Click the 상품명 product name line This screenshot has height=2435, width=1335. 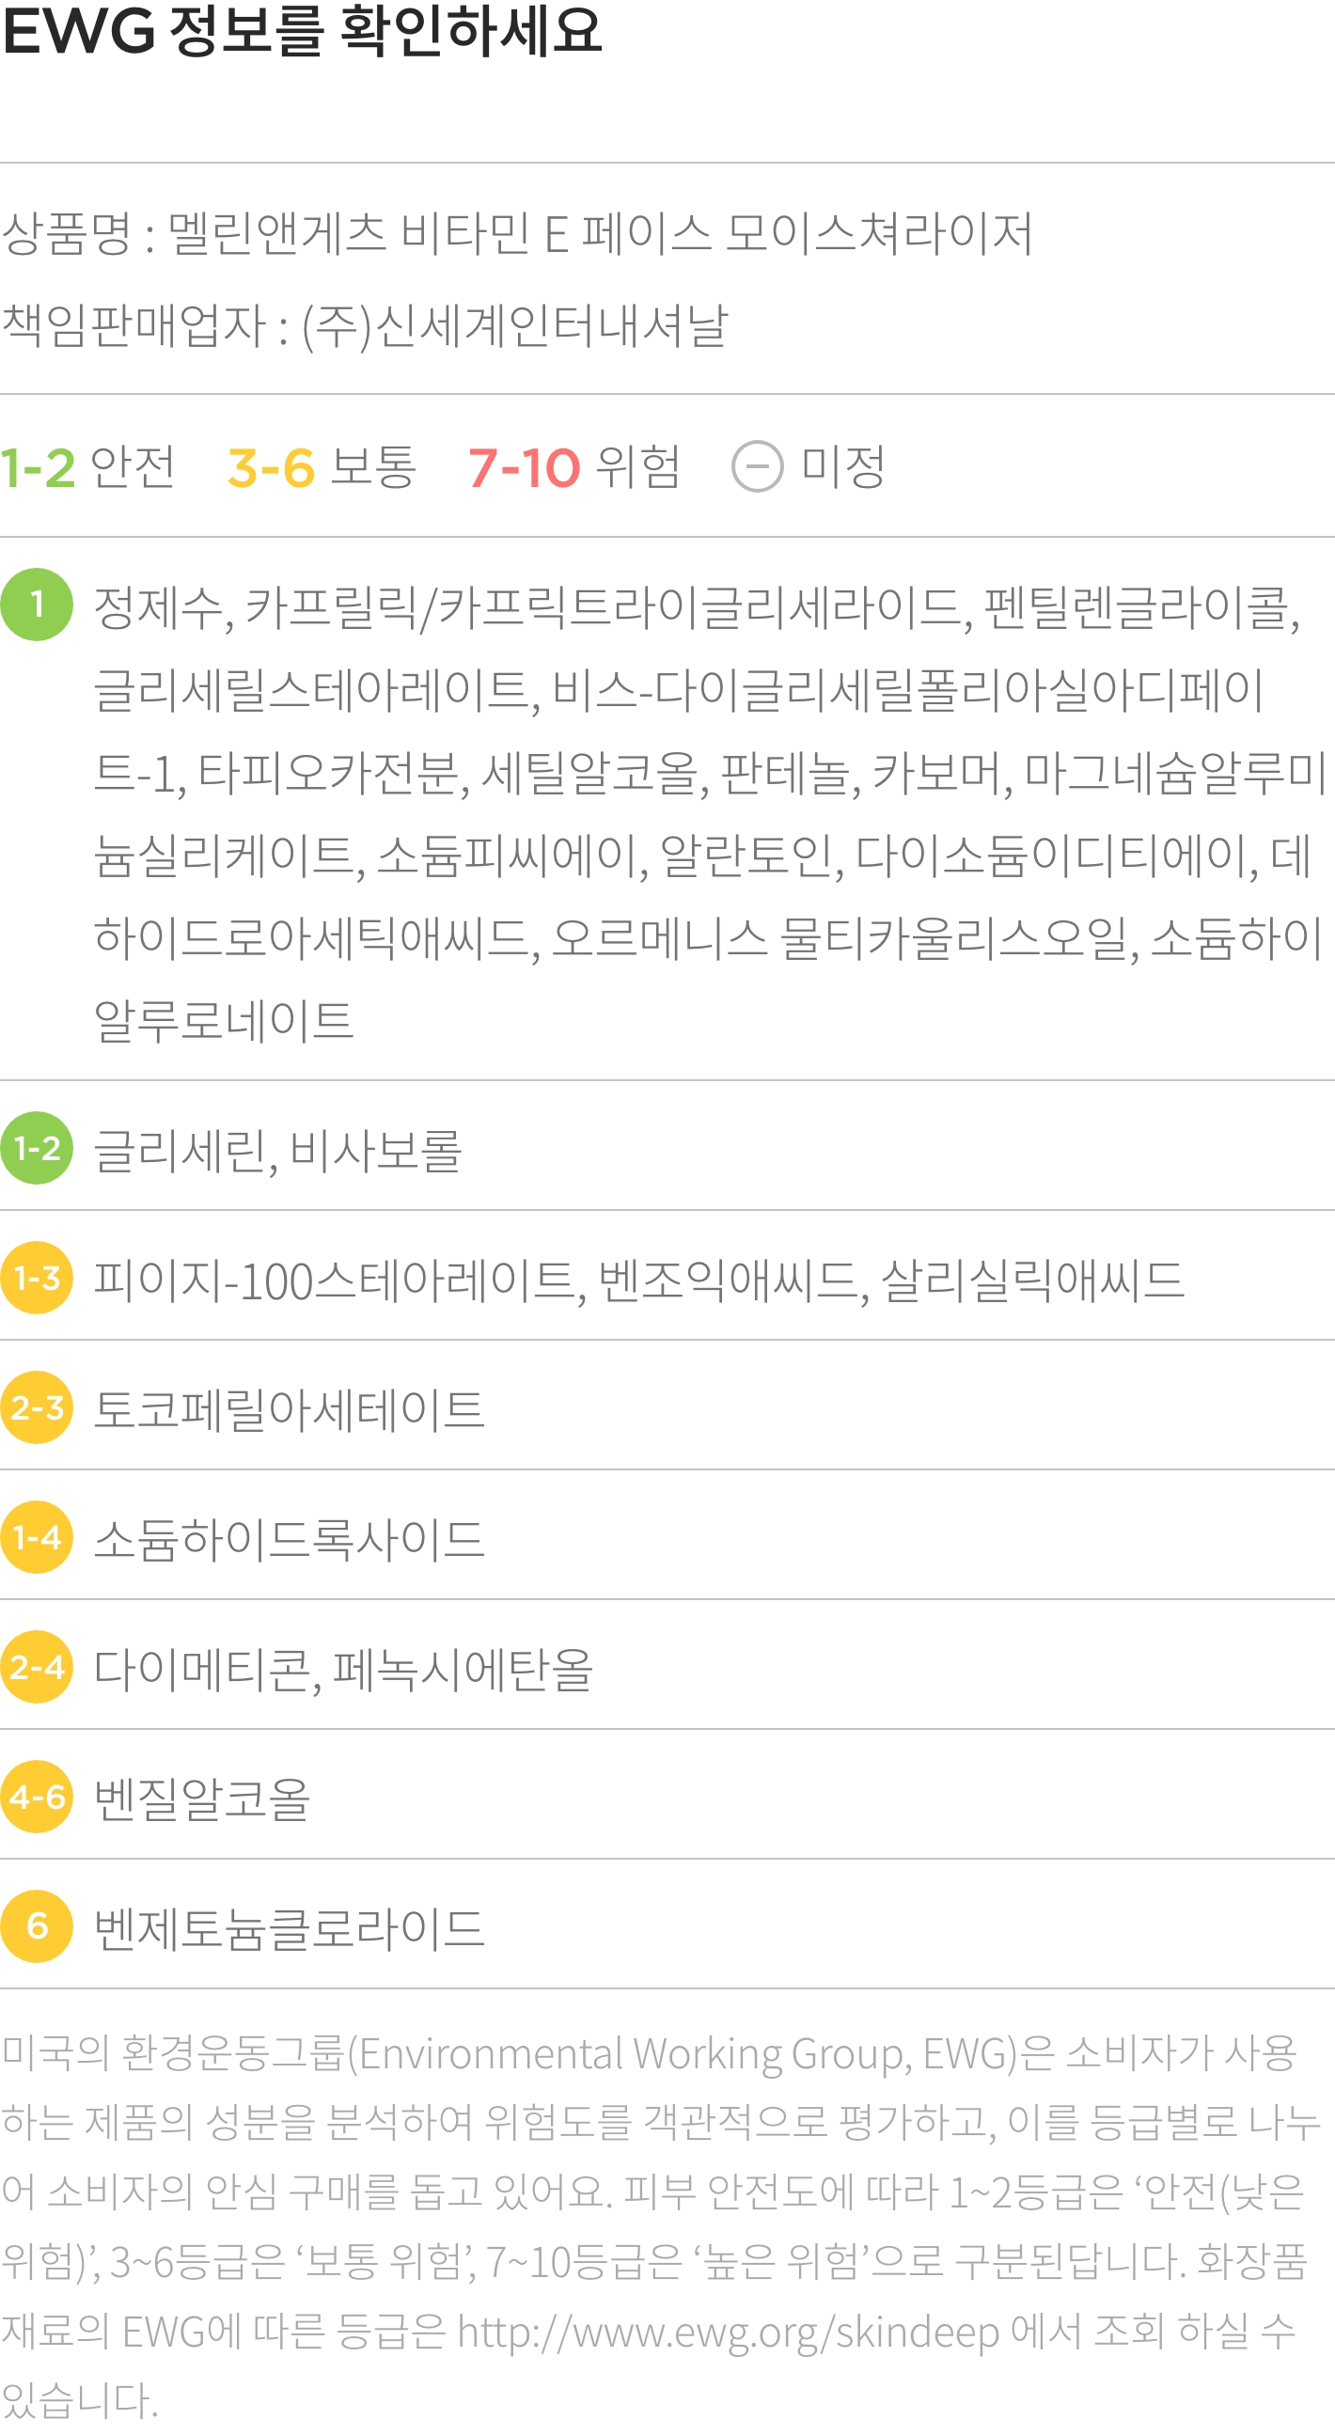[x=517, y=233]
